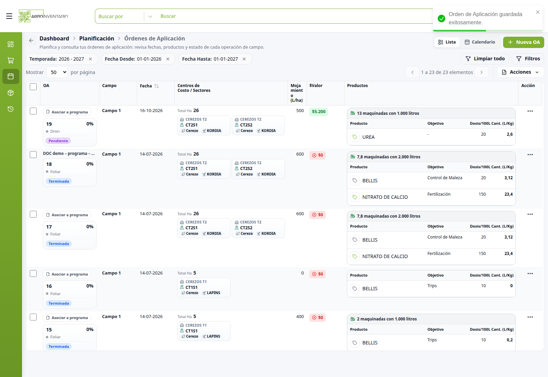The width and height of the screenshot is (548, 377).
Task: Sort the table by Fecha column
Action: (157, 86)
